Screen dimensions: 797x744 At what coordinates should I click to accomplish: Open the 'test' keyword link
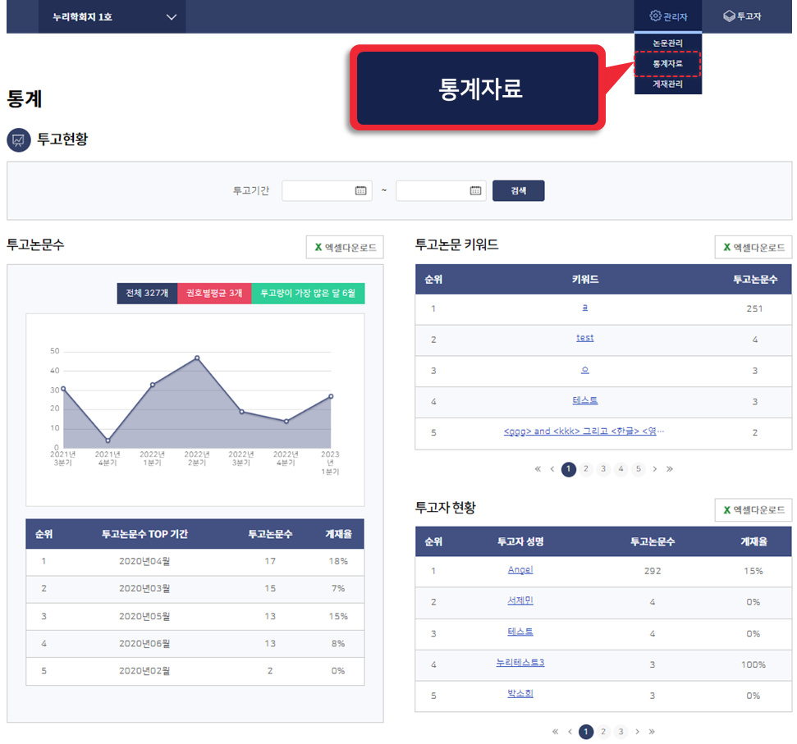[x=584, y=338]
